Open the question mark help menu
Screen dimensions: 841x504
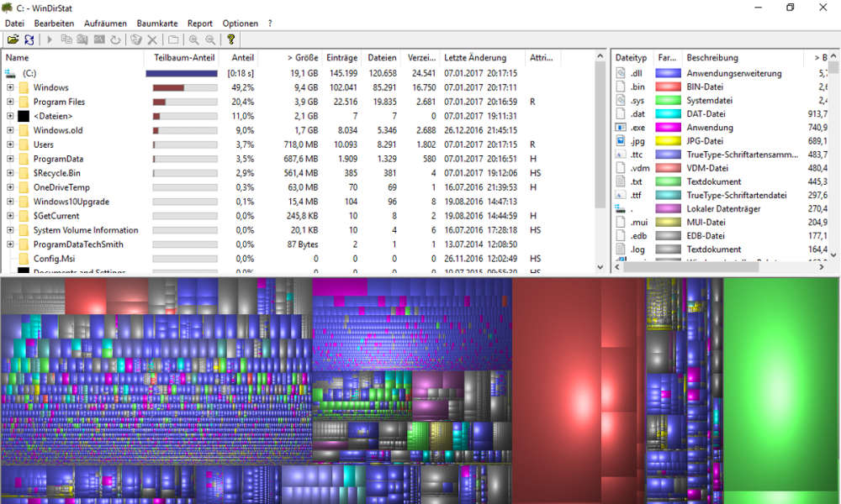coord(270,24)
